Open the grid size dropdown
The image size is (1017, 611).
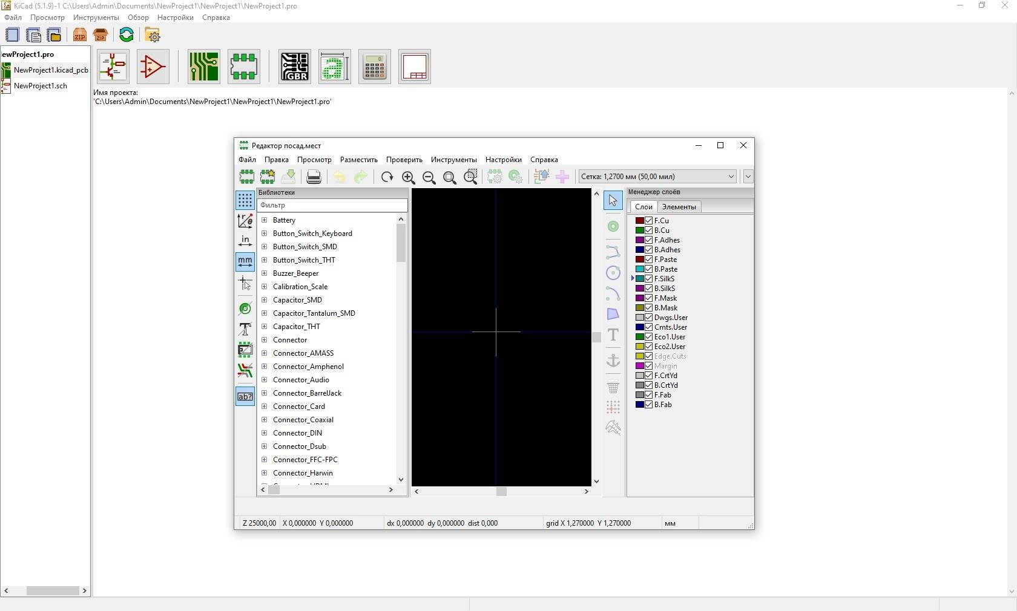657,177
